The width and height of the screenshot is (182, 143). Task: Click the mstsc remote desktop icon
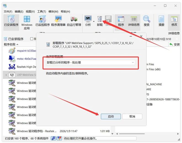coord(12,59)
